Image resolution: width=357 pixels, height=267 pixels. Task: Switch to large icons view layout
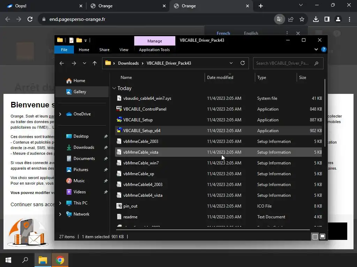[322, 236]
